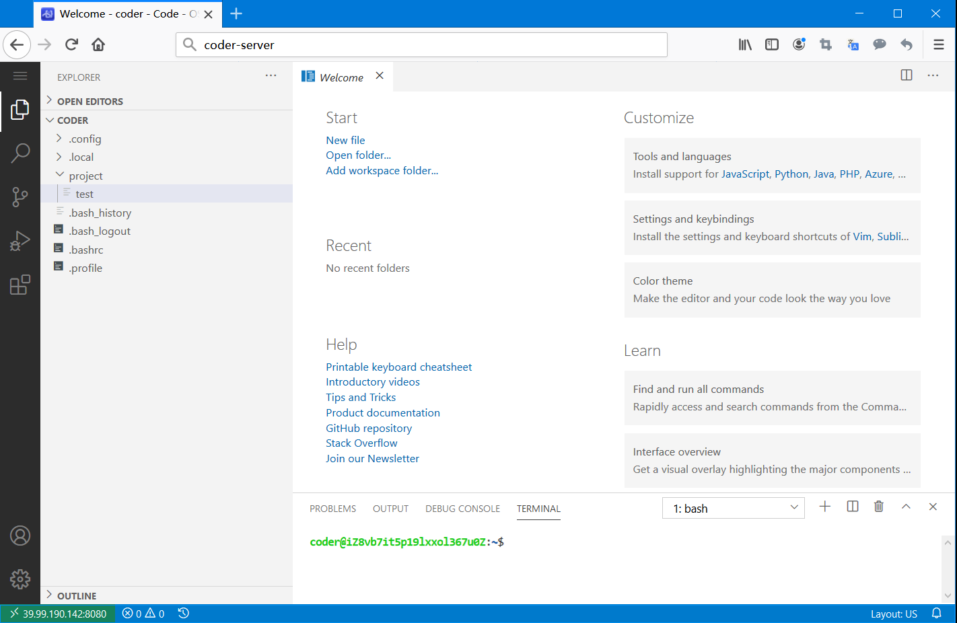The width and height of the screenshot is (957, 623).
Task: Create a new terminal with plus icon
Action: tap(824, 507)
